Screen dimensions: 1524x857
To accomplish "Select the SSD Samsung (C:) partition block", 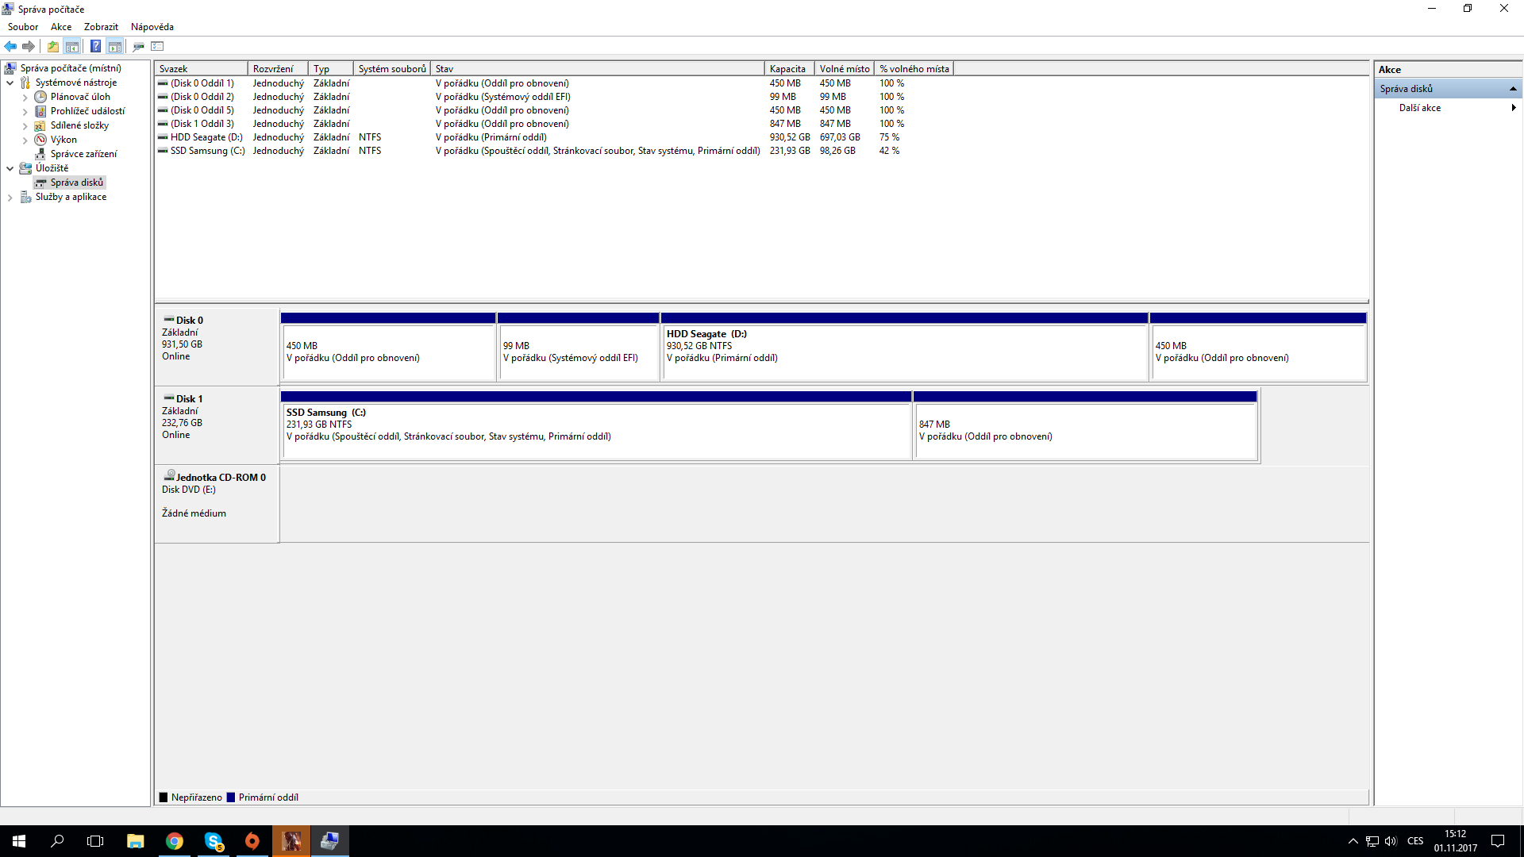I will [595, 430].
